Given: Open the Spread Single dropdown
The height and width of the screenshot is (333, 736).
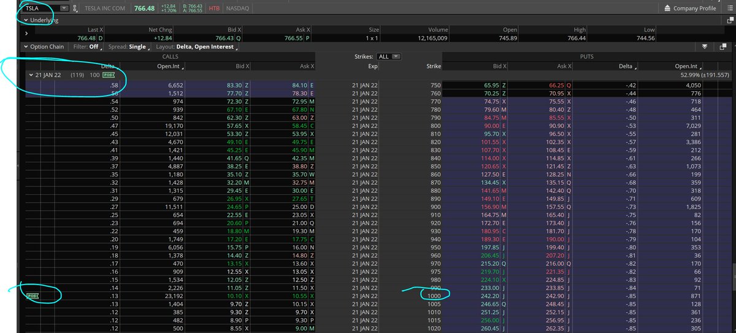Looking at the screenshot, I should coord(128,47).
